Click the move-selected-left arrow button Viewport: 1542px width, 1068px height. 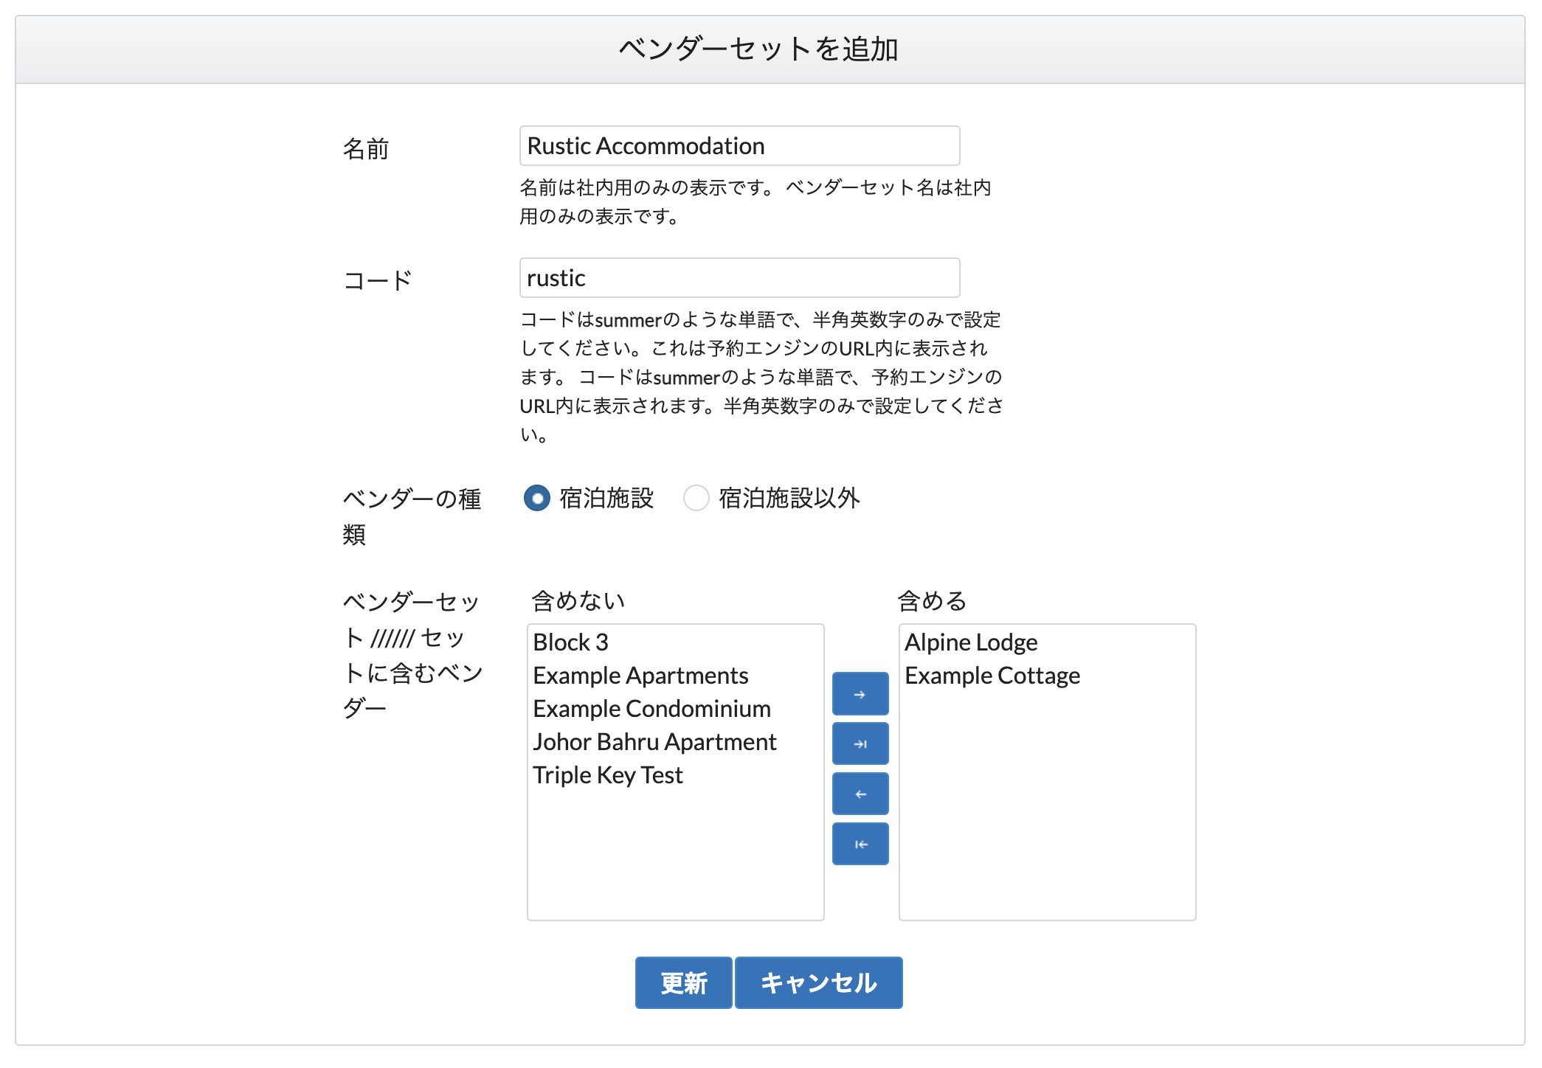point(860,794)
